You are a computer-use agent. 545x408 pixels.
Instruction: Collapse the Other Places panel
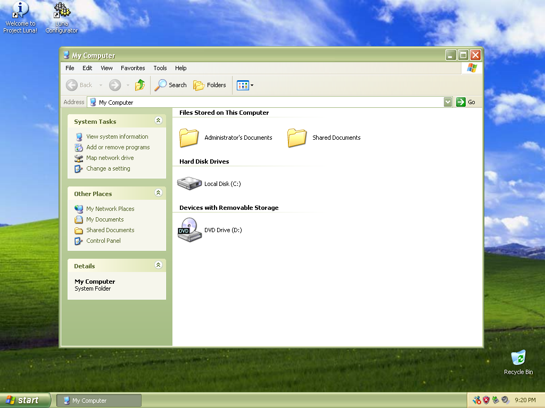pos(158,193)
